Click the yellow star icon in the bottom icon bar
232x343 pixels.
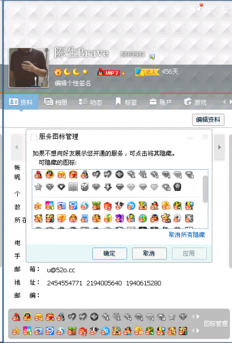point(16,331)
